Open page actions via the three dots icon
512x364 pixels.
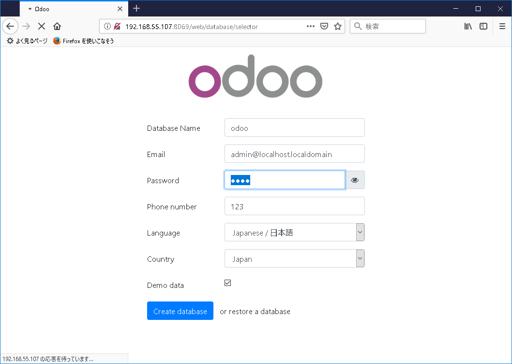[x=310, y=26]
